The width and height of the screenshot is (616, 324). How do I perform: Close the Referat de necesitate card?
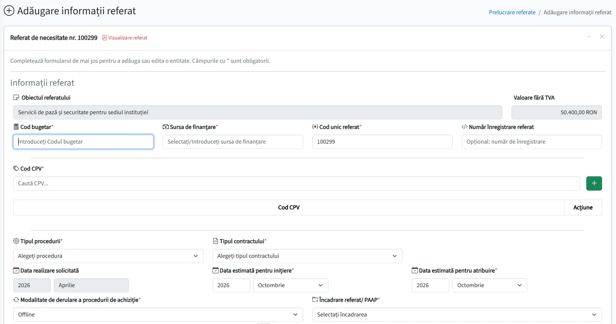click(x=602, y=36)
